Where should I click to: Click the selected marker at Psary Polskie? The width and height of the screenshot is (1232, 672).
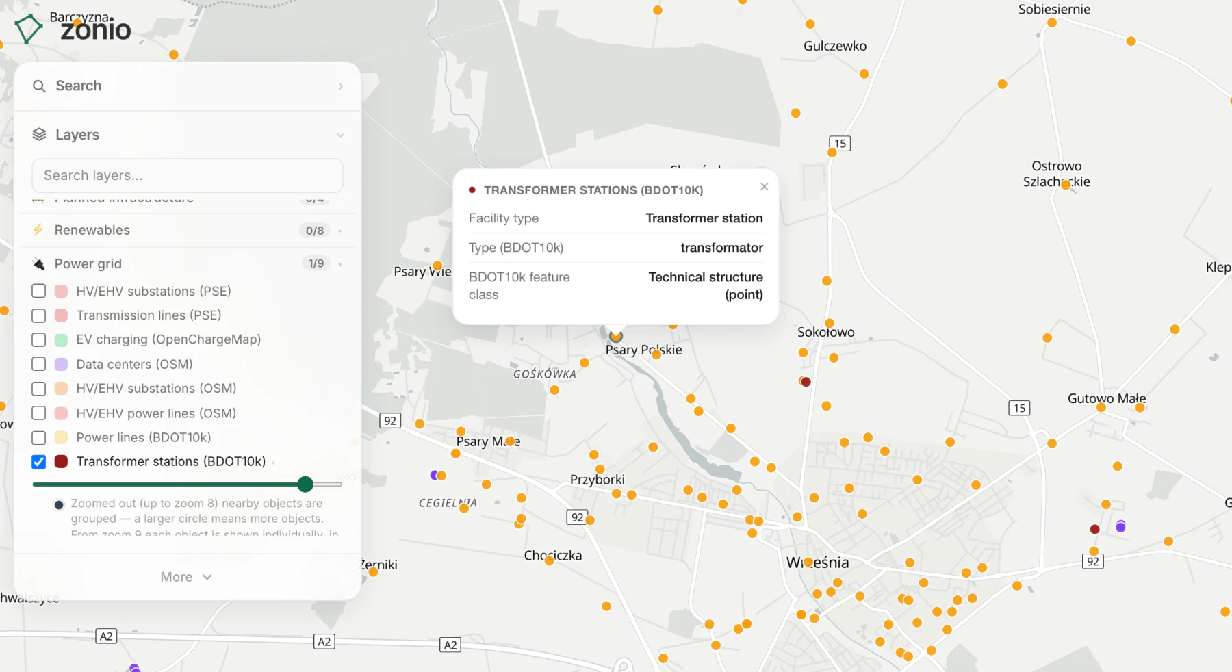click(616, 336)
